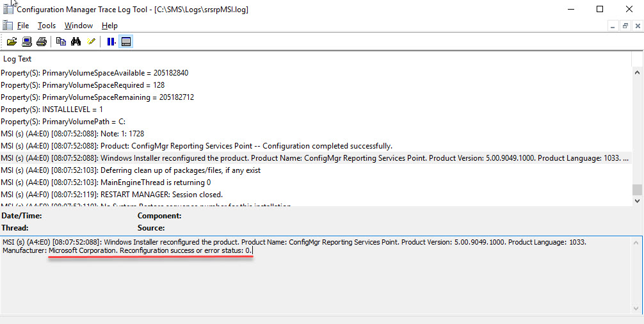The image size is (644, 324).
Task: Open the Help menu
Action: 109,26
